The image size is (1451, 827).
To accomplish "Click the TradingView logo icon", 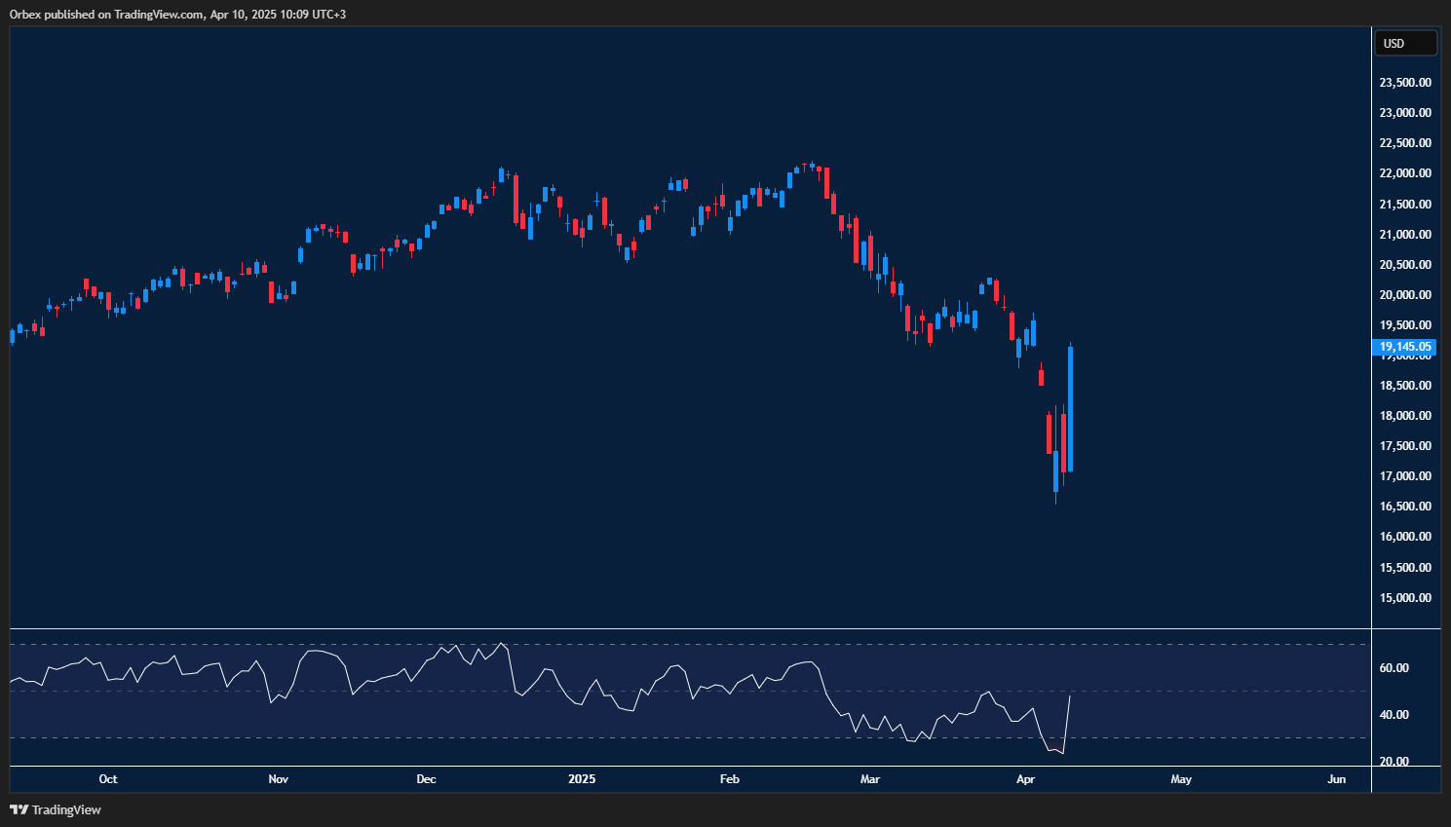I will pos(19,809).
